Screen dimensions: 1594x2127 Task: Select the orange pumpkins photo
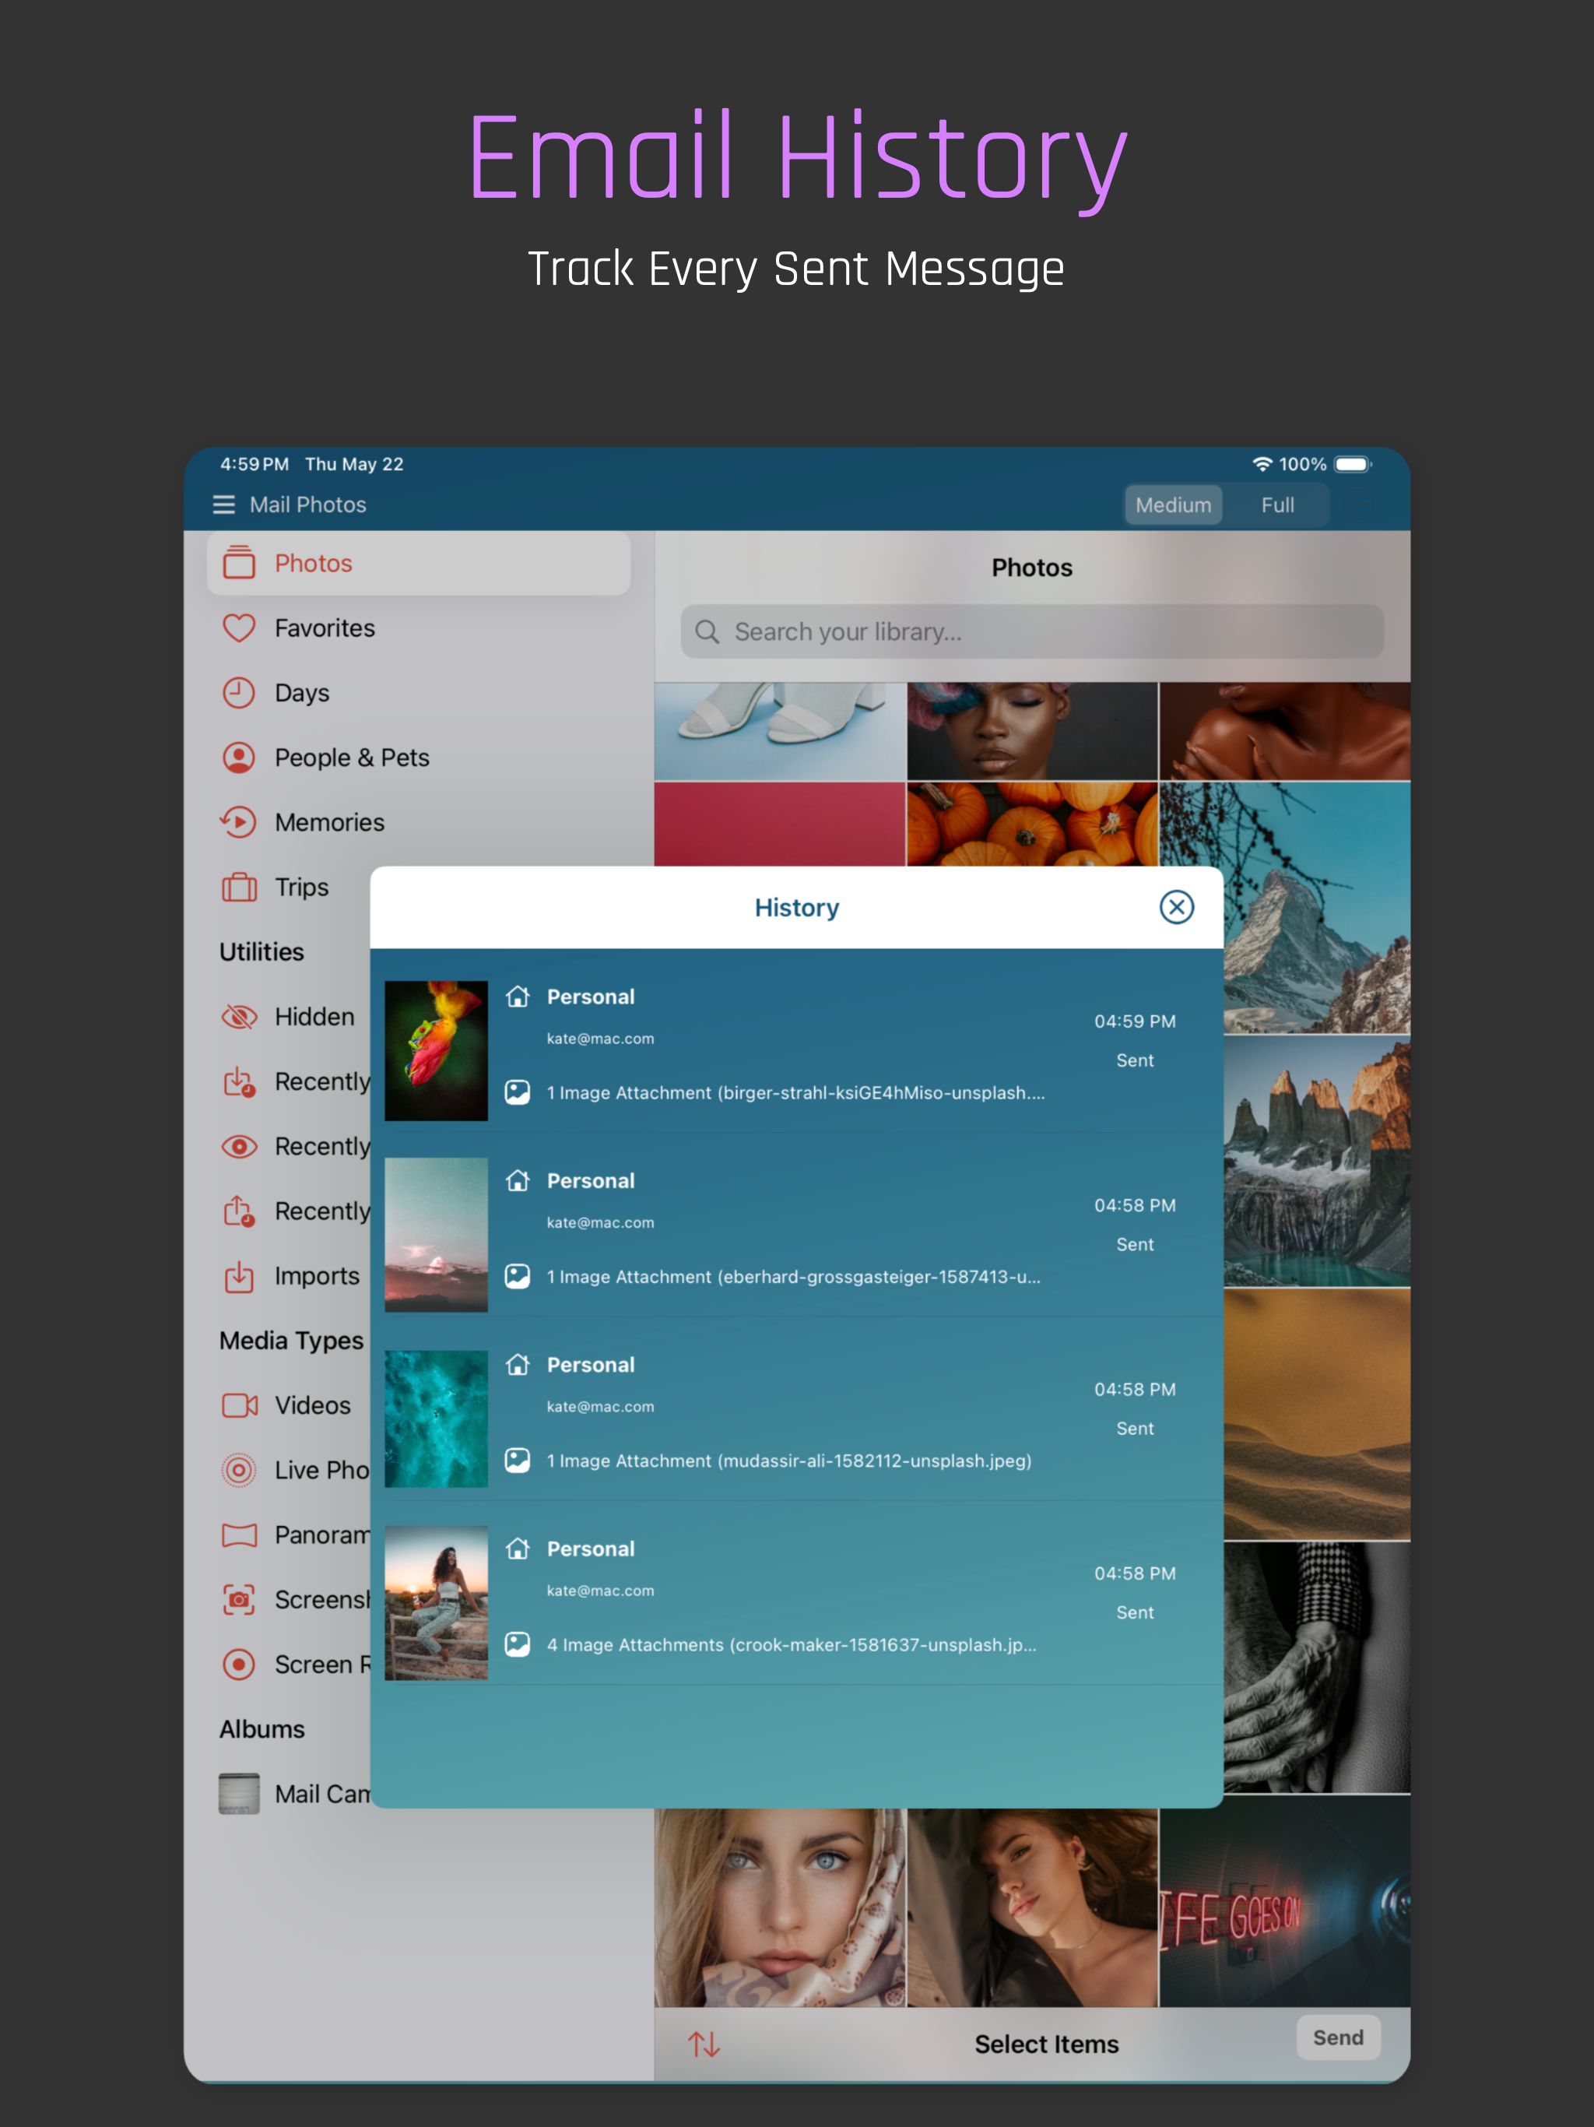[1031, 824]
